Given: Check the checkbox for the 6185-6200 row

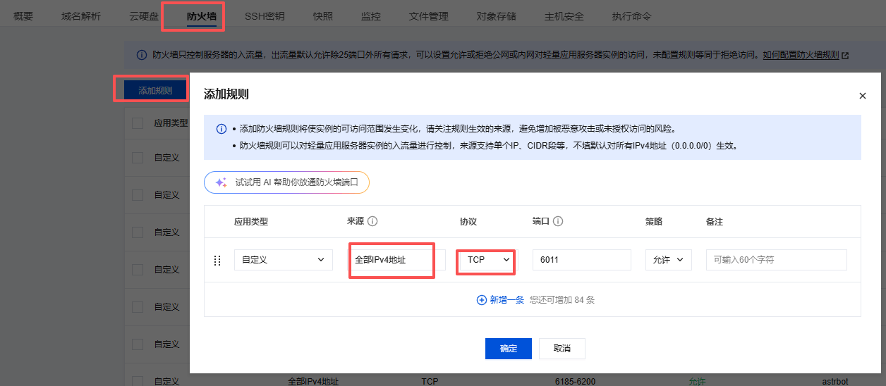Looking at the screenshot, I should [138, 381].
